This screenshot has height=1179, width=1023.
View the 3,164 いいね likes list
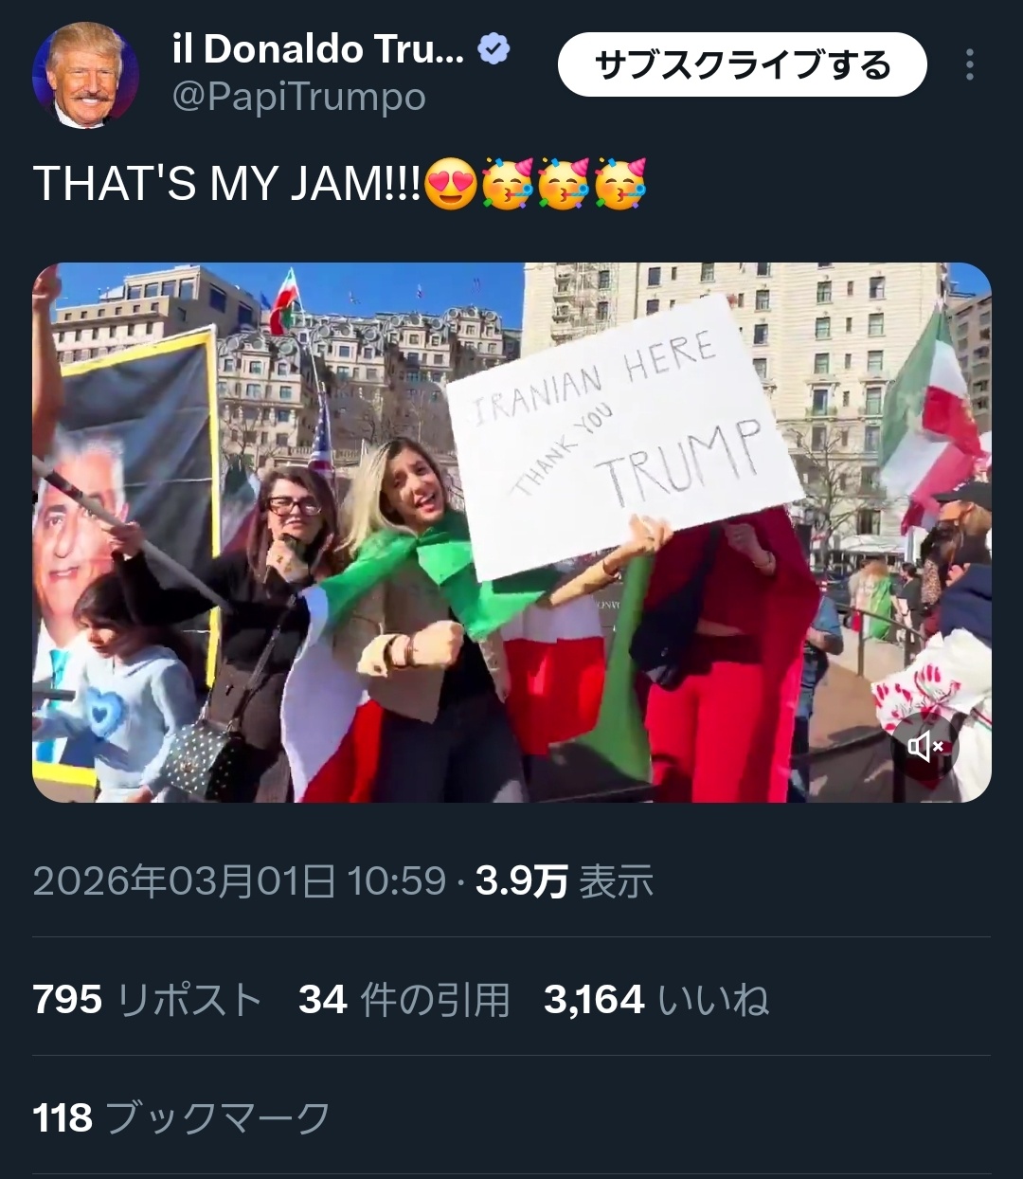(x=656, y=1000)
